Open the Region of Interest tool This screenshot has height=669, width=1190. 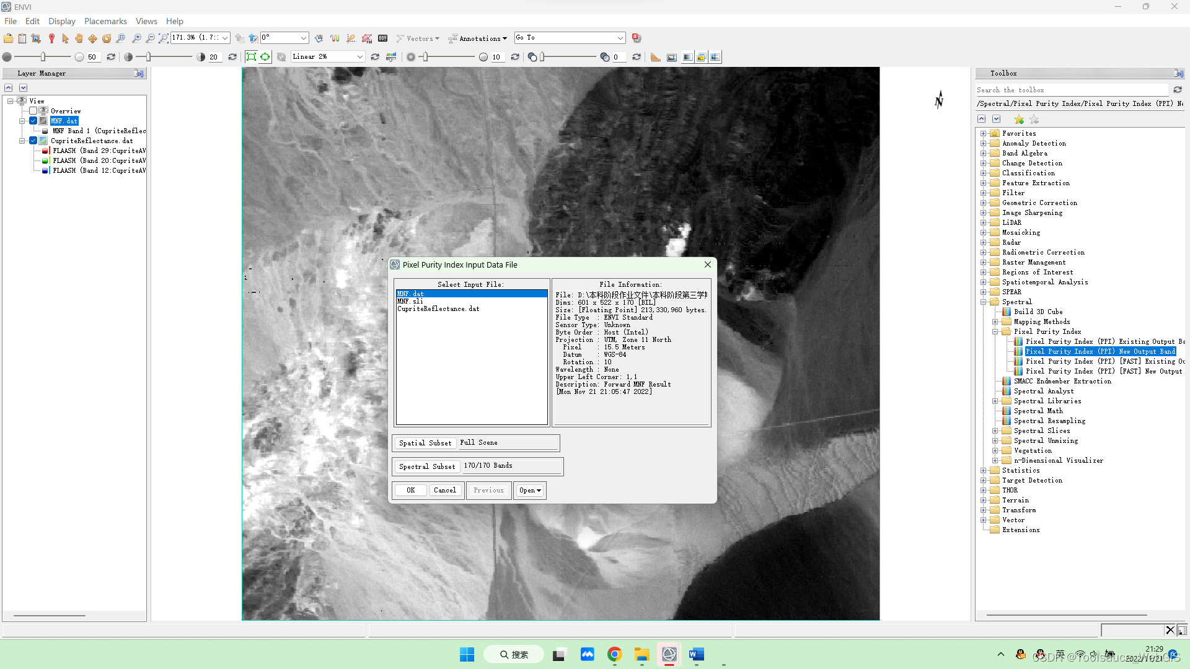pyautogui.click(x=367, y=38)
